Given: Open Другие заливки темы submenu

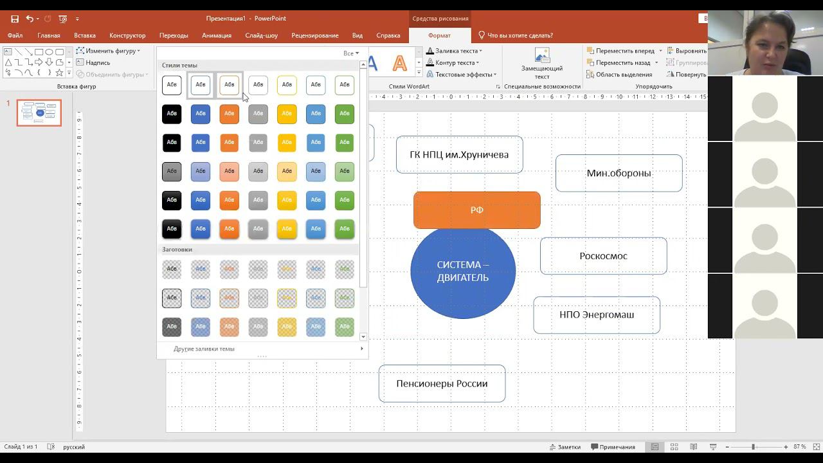Looking at the screenshot, I should [x=262, y=349].
